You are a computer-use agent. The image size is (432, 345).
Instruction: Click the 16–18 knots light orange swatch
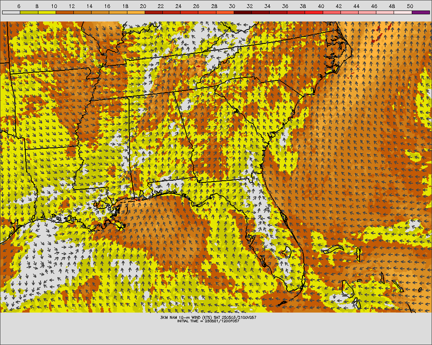click(118, 12)
